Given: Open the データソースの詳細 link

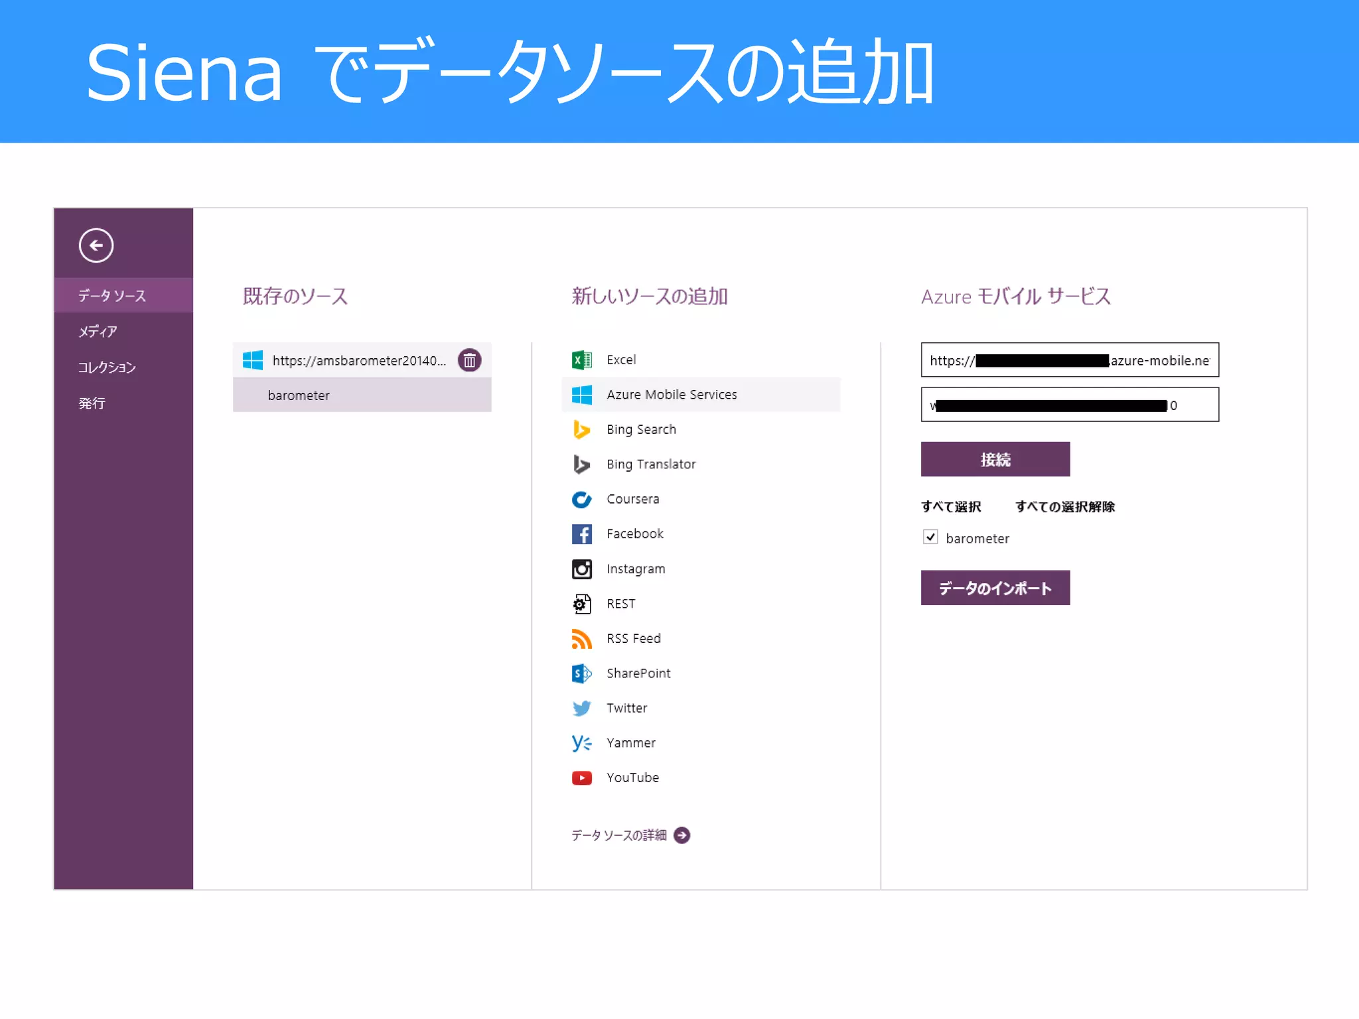Looking at the screenshot, I should pyautogui.click(x=618, y=835).
